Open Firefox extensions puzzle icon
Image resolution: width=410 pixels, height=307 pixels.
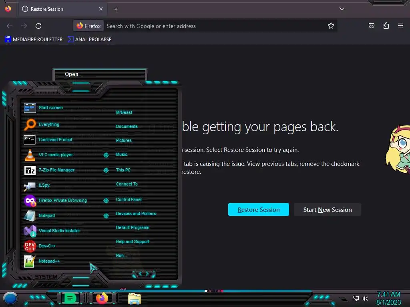(x=386, y=26)
